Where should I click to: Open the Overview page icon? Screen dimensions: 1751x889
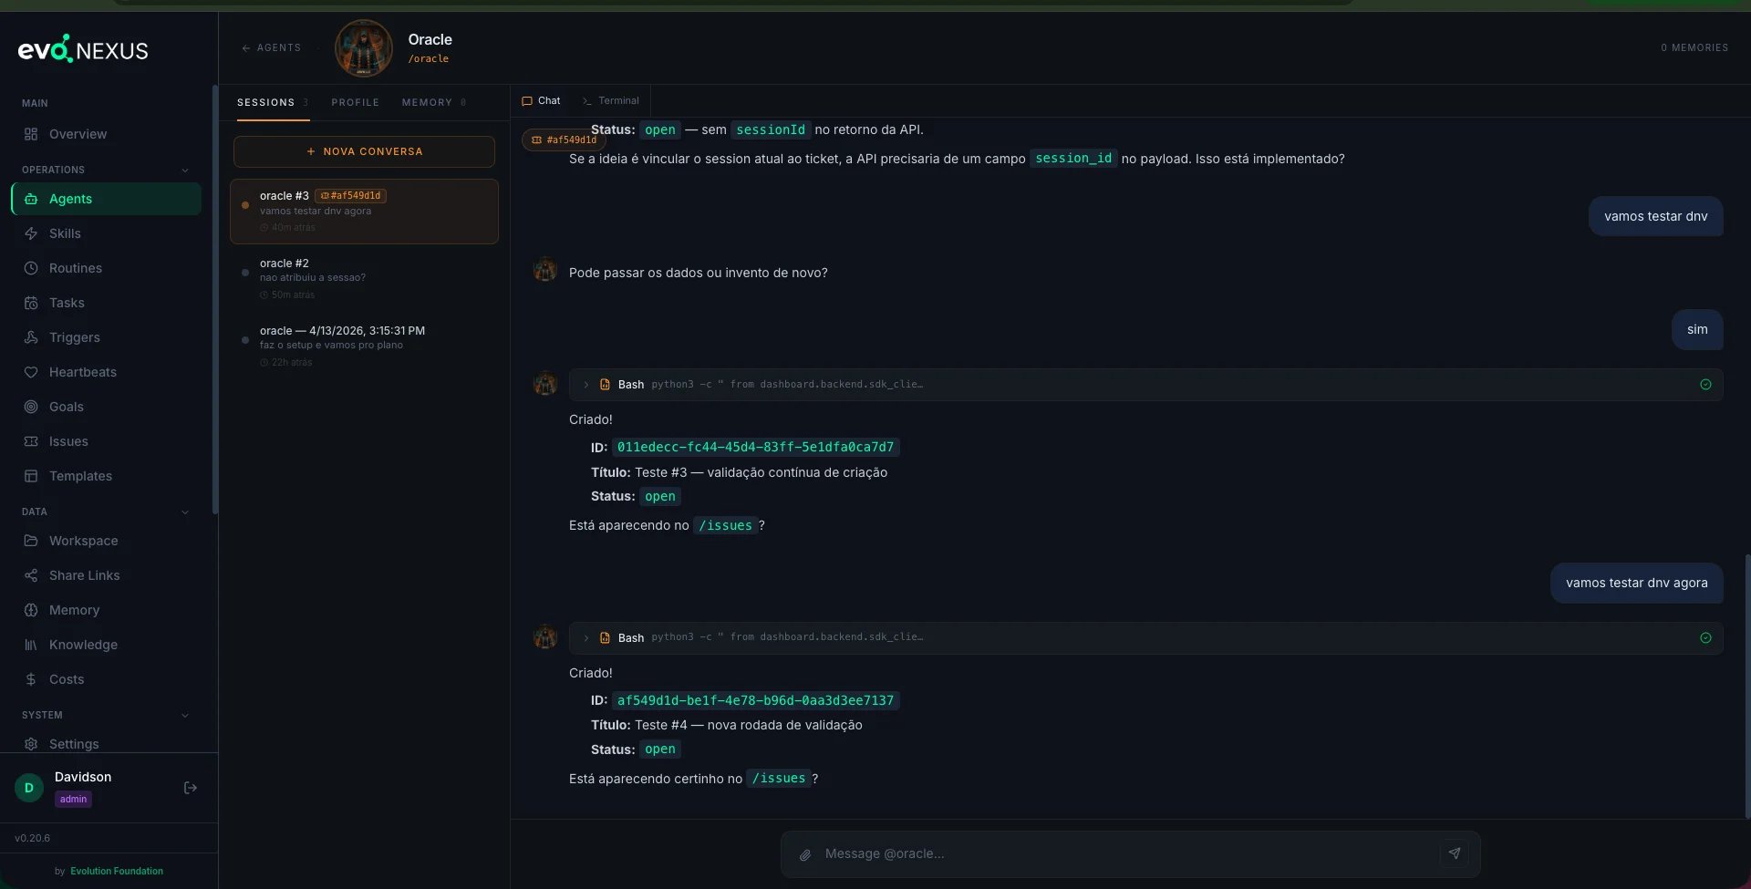click(31, 134)
